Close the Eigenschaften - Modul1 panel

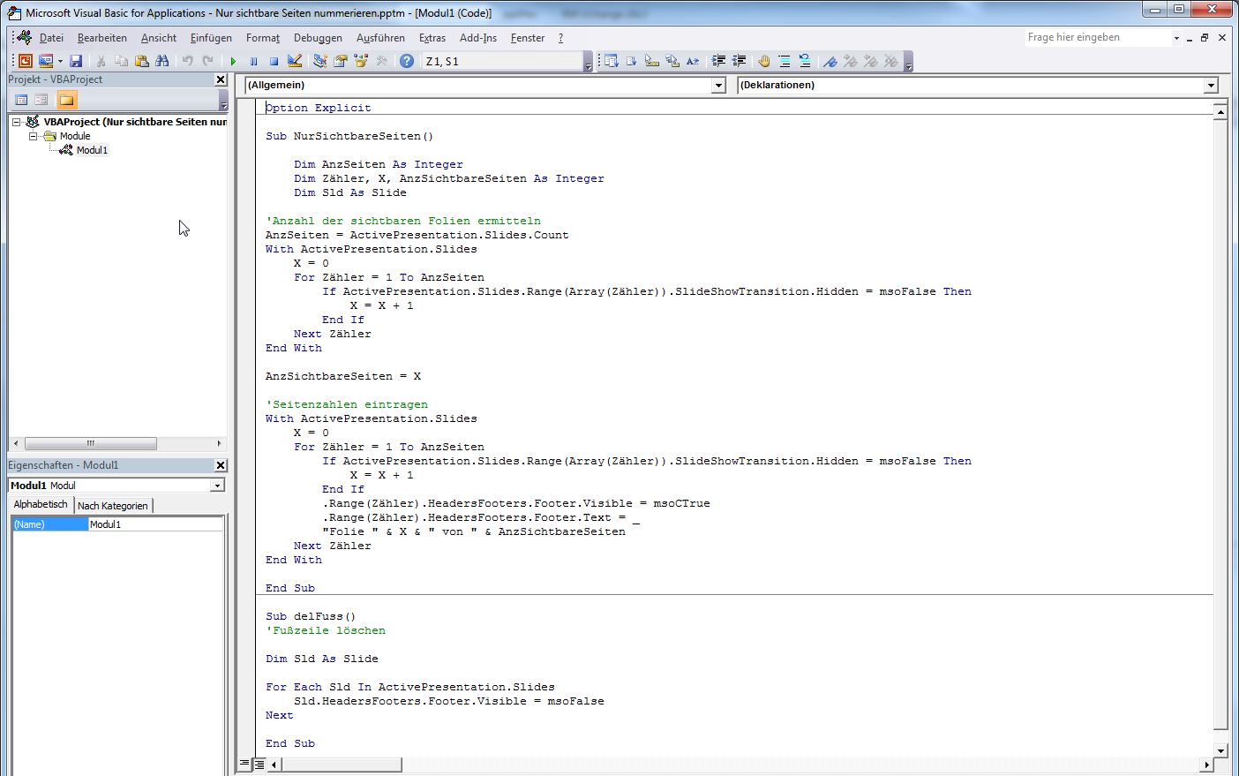[221, 465]
